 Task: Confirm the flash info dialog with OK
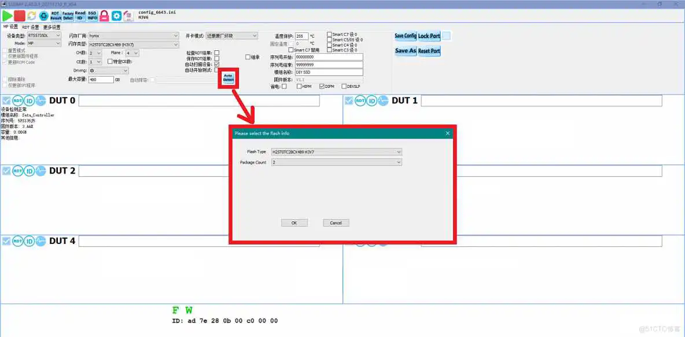point(294,223)
